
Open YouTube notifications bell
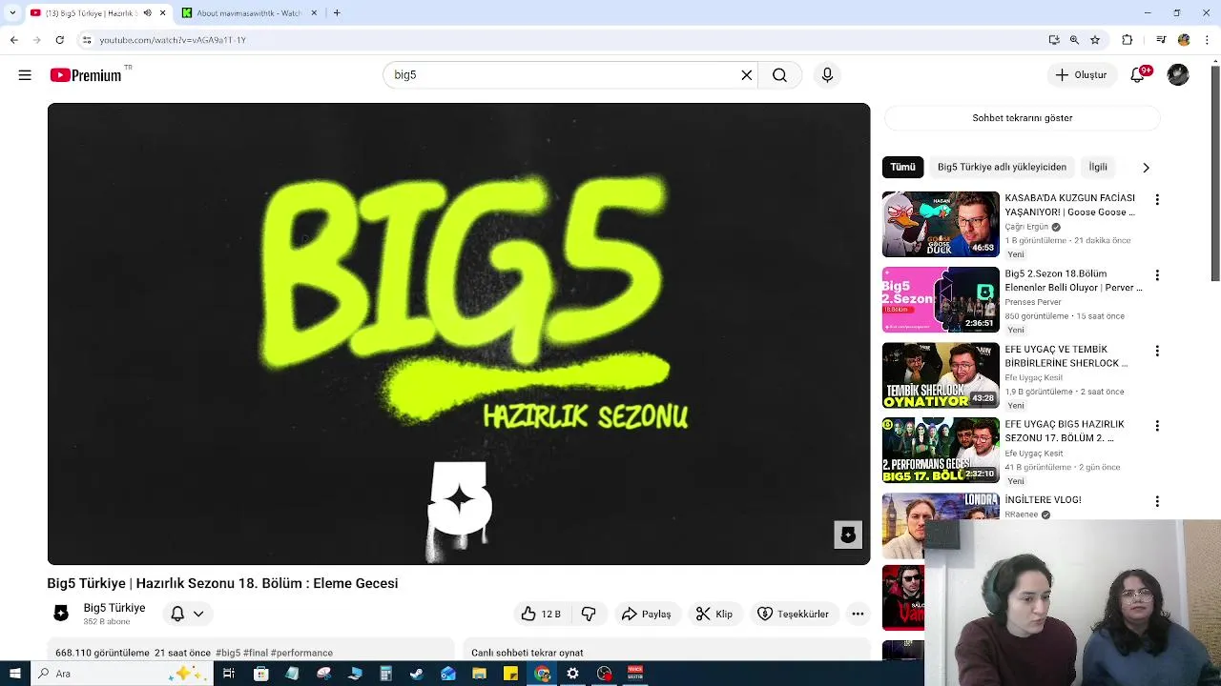[1137, 75]
